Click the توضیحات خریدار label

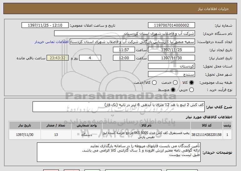(217, 152)
